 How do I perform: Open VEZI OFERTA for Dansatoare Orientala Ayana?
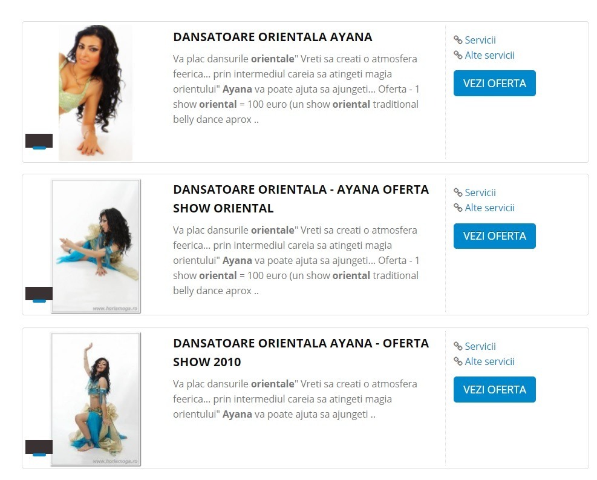[x=494, y=83]
